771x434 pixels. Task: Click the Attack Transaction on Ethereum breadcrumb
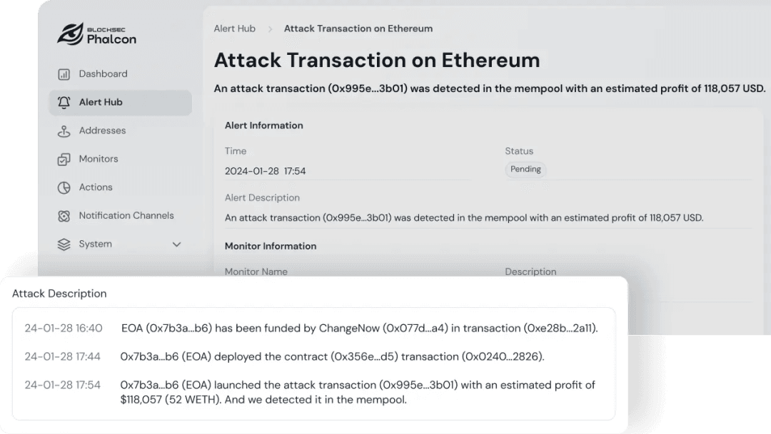coord(358,29)
